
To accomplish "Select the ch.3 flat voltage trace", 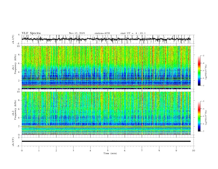I will (106, 141).
